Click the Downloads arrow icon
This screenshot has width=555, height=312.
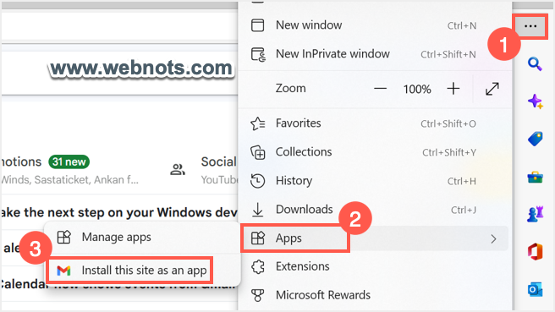[x=258, y=210]
